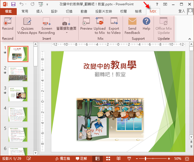Click animation star under slide 3 number
This screenshot has width=194, height=162.
[x=5, y=93]
